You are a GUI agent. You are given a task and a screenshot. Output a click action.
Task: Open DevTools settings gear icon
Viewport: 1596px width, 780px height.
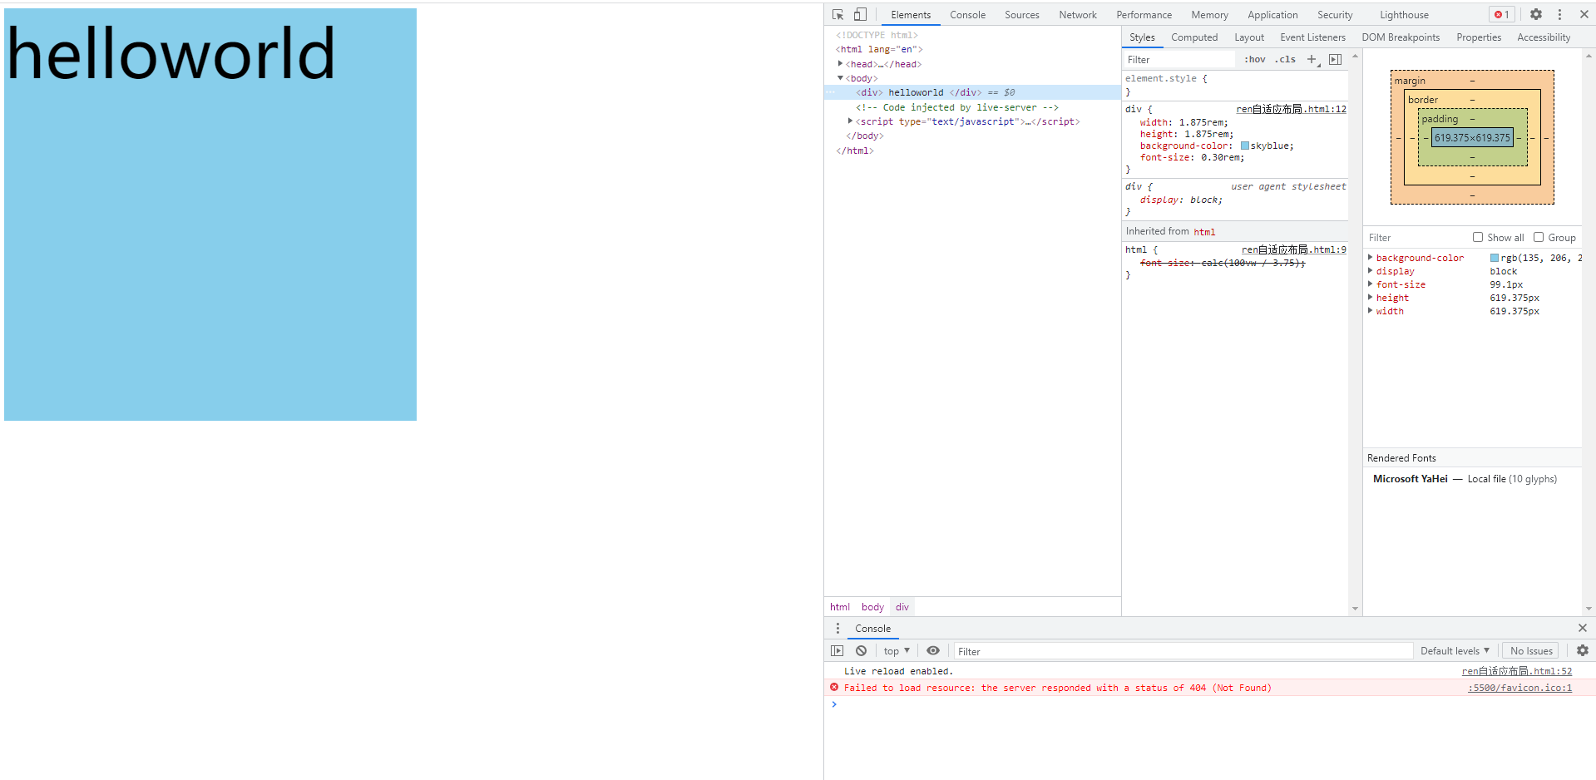pyautogui.click(x=1536, y=14)
